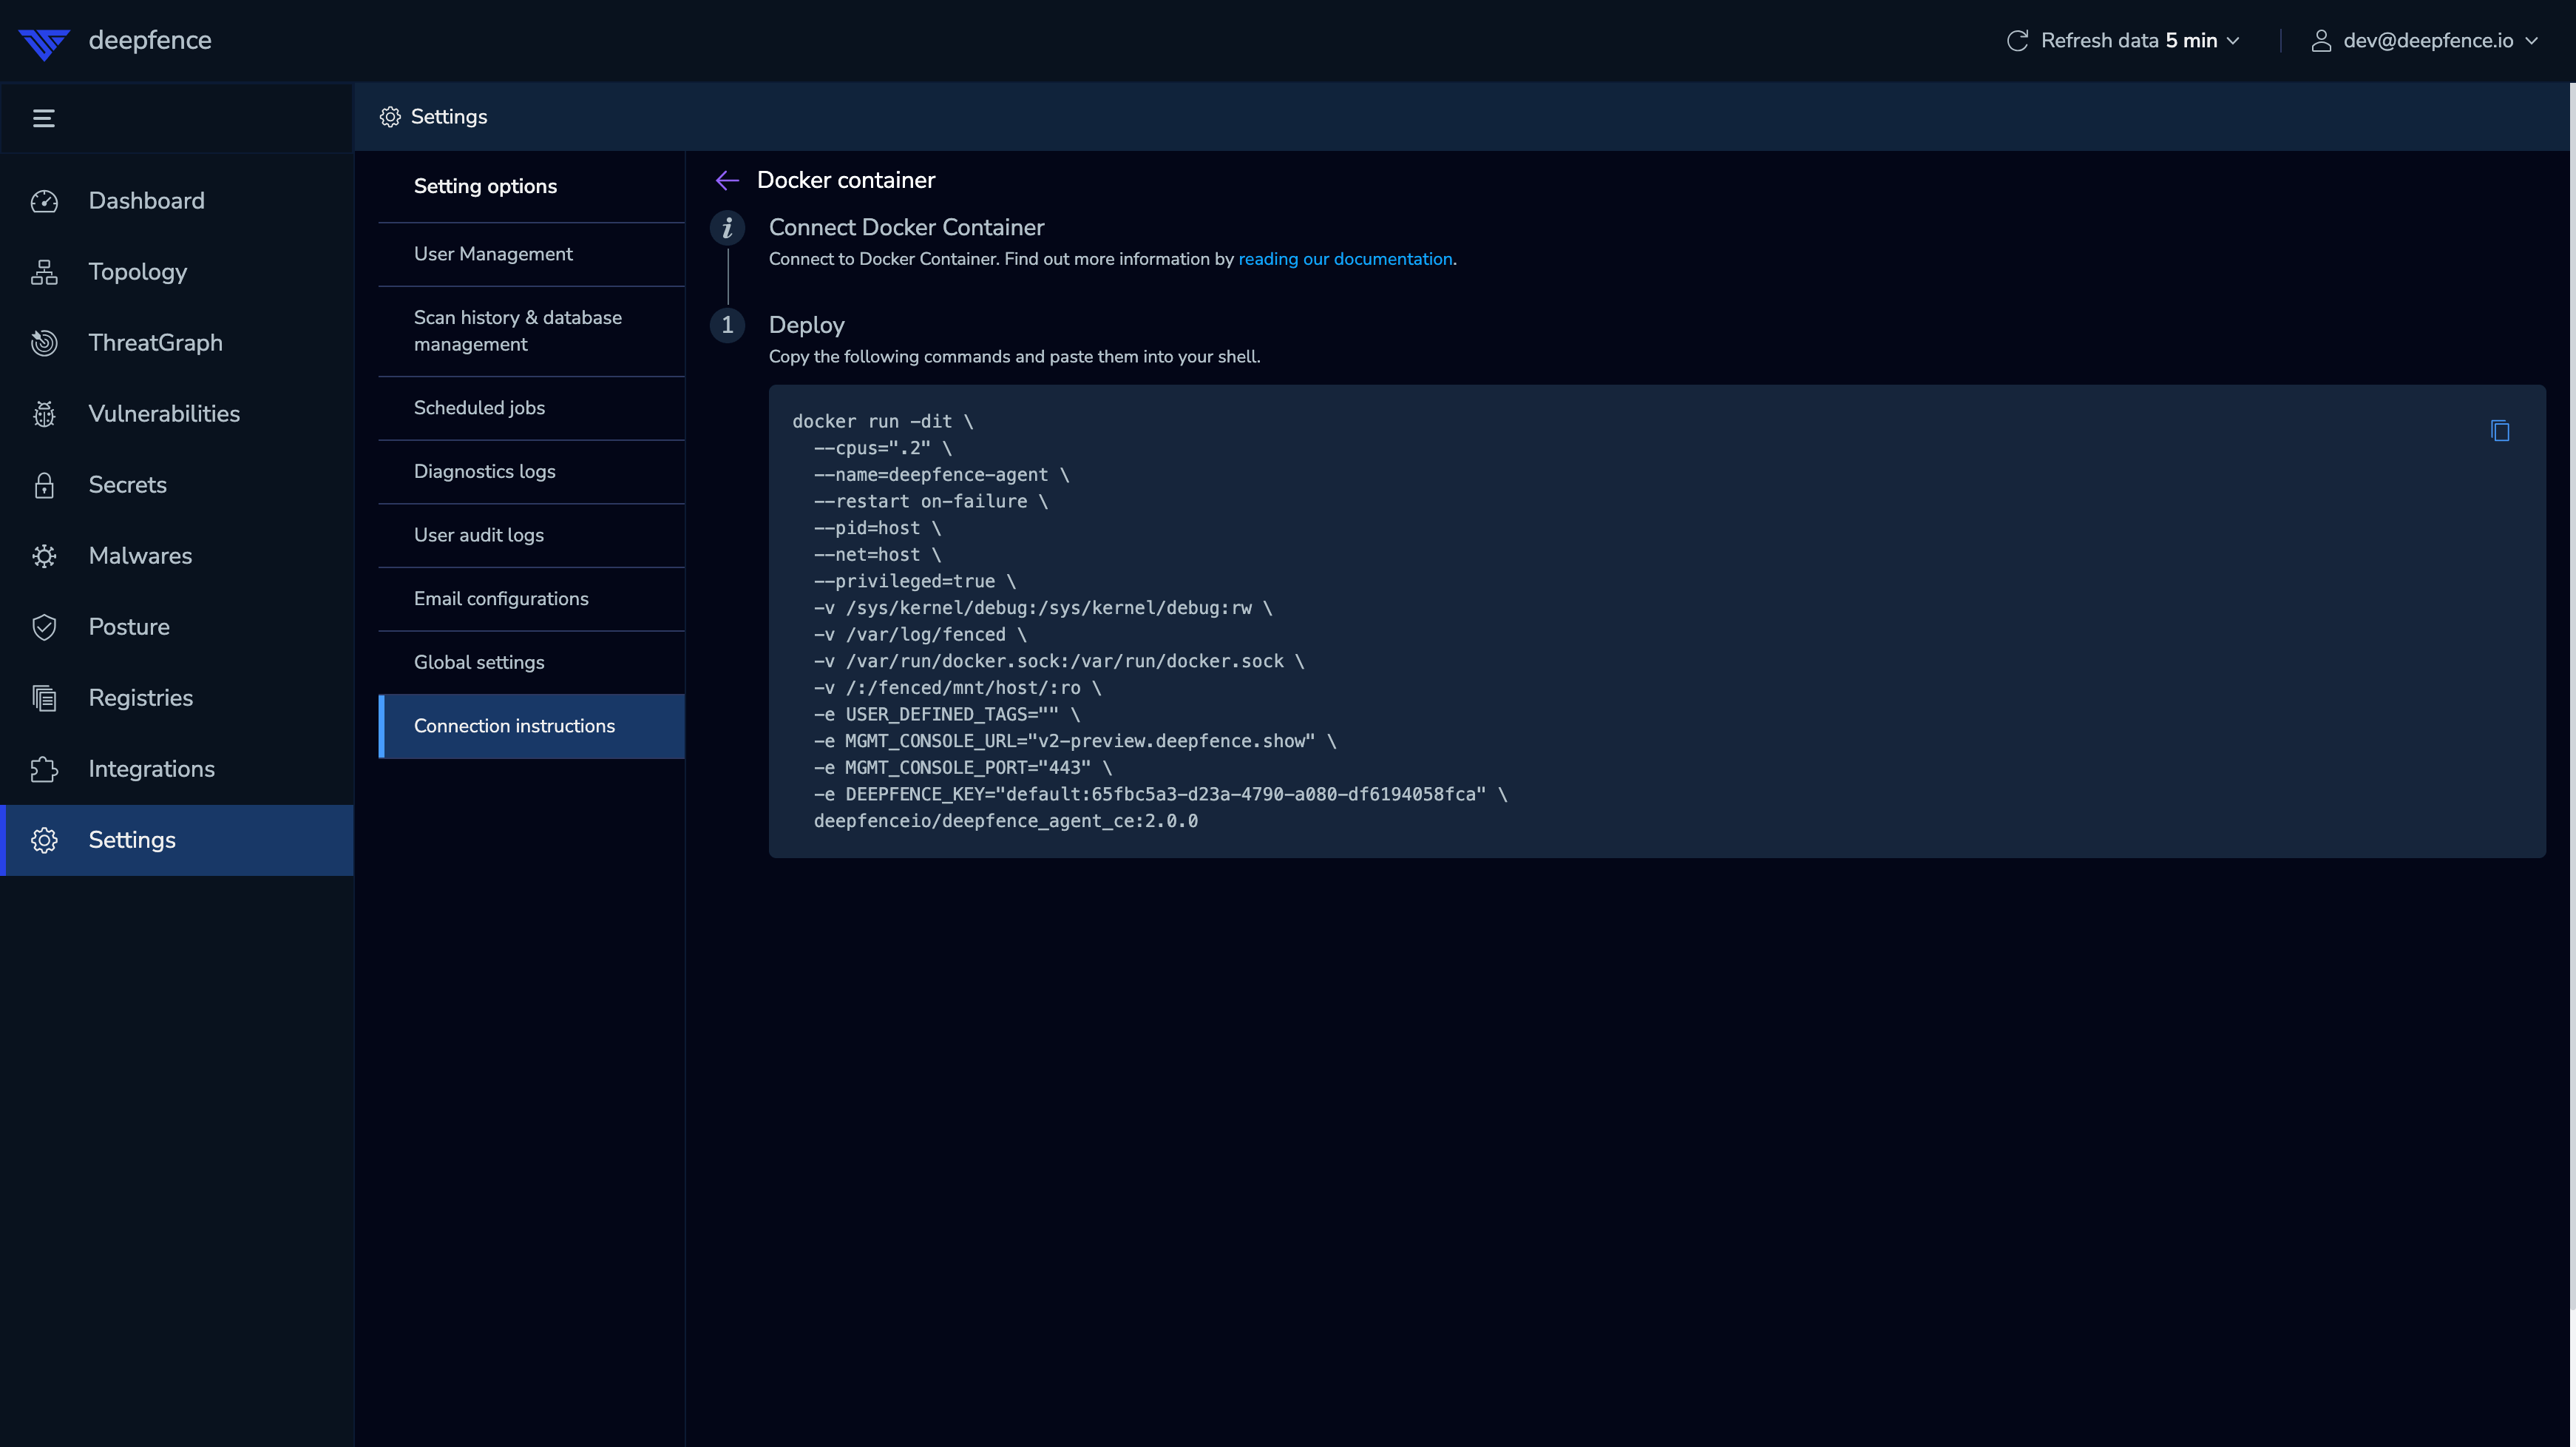Click the deepfence_agent_ce:2.0.0 image line

tap(1005, 822)
